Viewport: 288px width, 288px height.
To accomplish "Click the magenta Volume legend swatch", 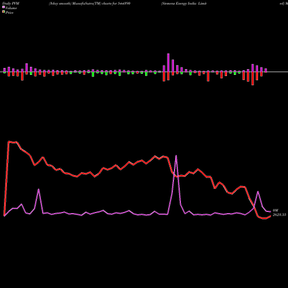I will coord(3,7).
